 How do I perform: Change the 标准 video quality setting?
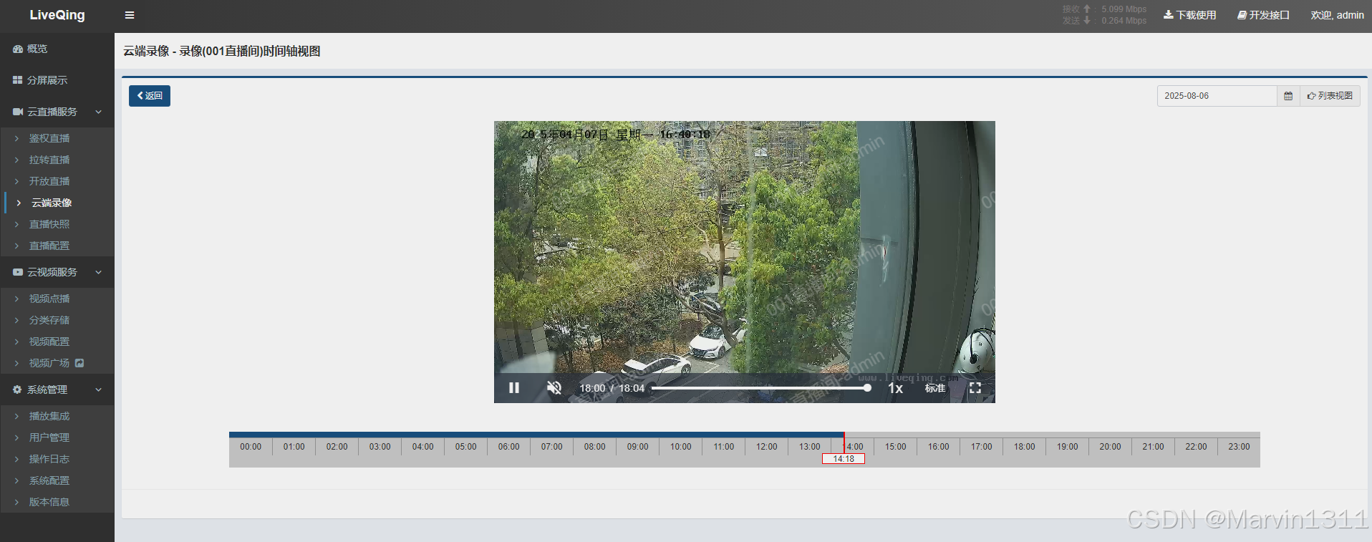pyautogui.click(x=935, y=388)
